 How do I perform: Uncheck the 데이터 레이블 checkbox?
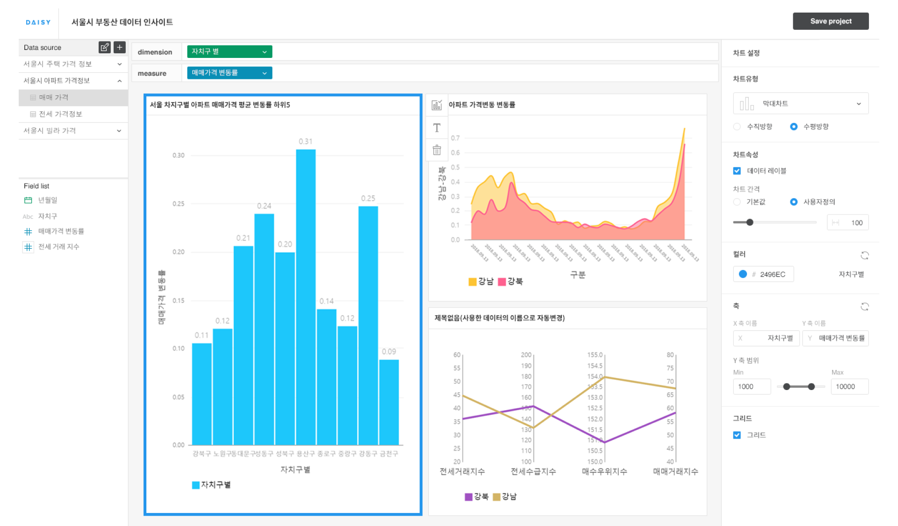coord(737,171)
